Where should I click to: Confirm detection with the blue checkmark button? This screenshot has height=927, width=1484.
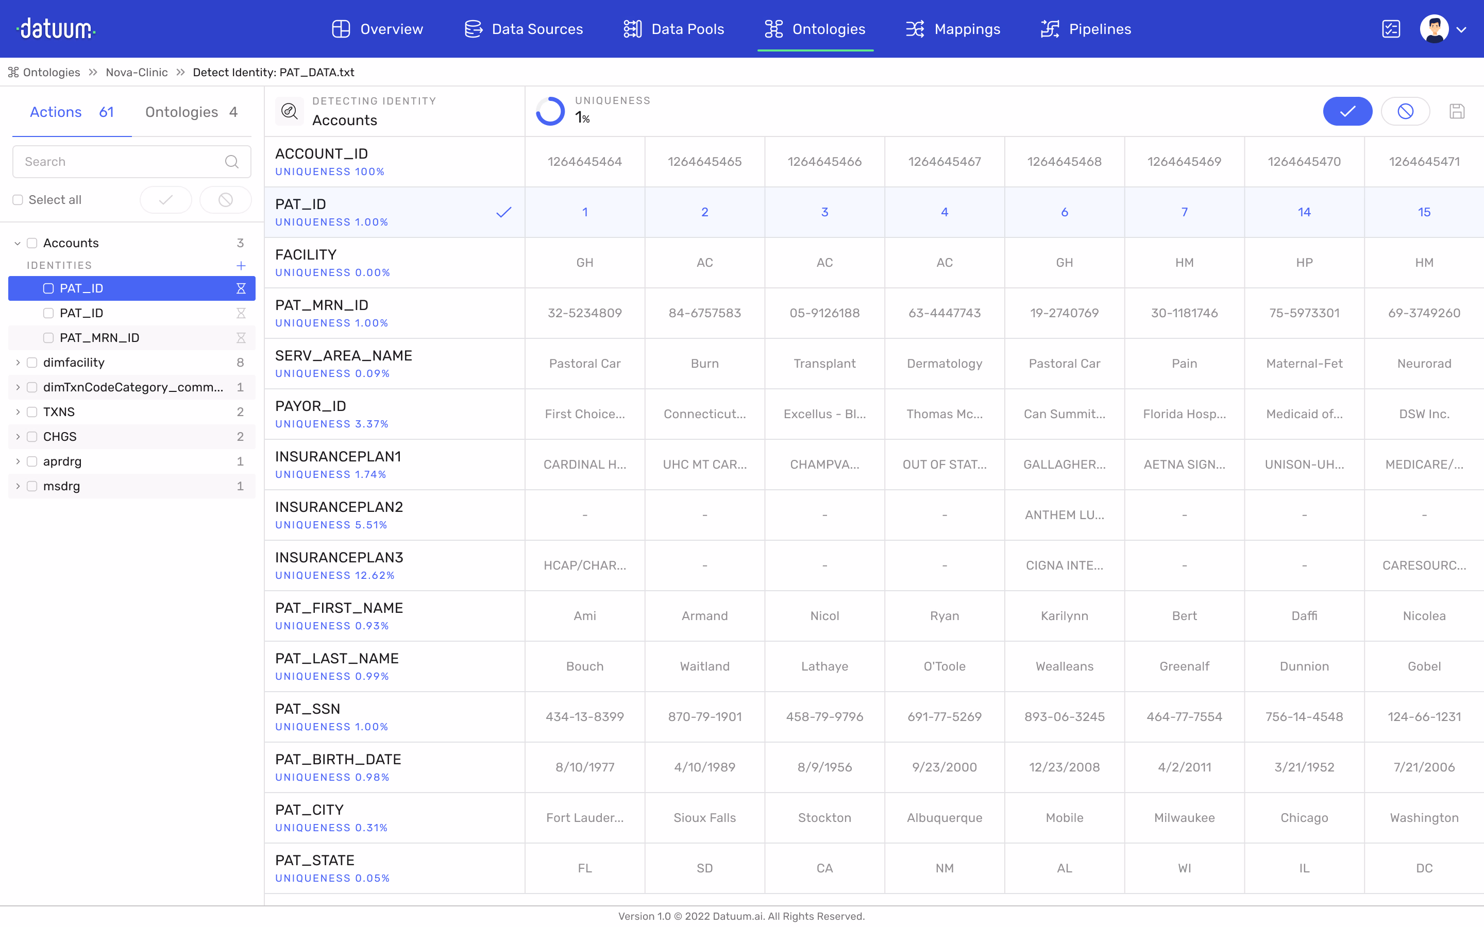click(1348, 111)
